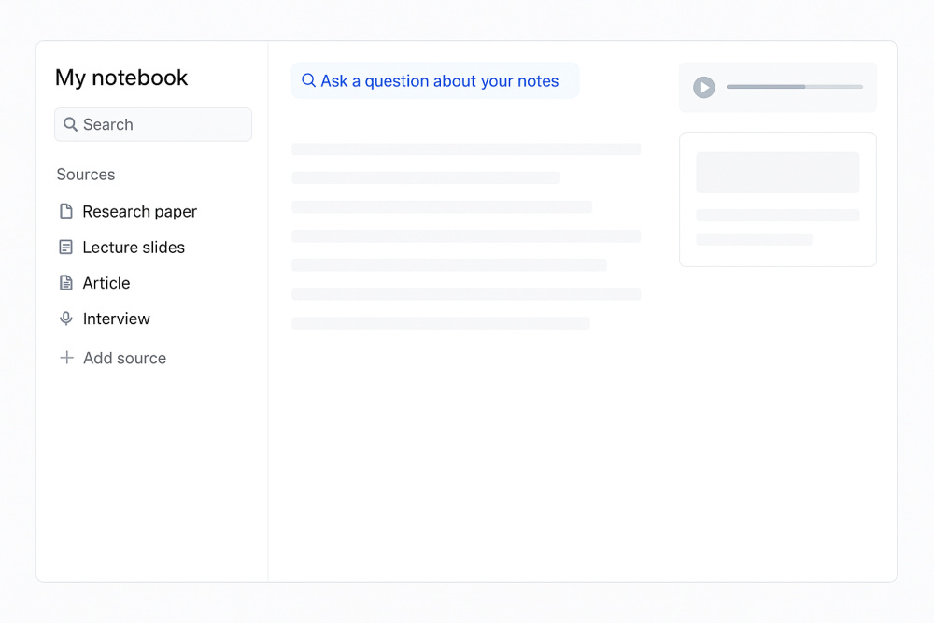Open the Research paper source
This screenshot has height=623, width=934.
pyautogui.click(x=139, y=212)
